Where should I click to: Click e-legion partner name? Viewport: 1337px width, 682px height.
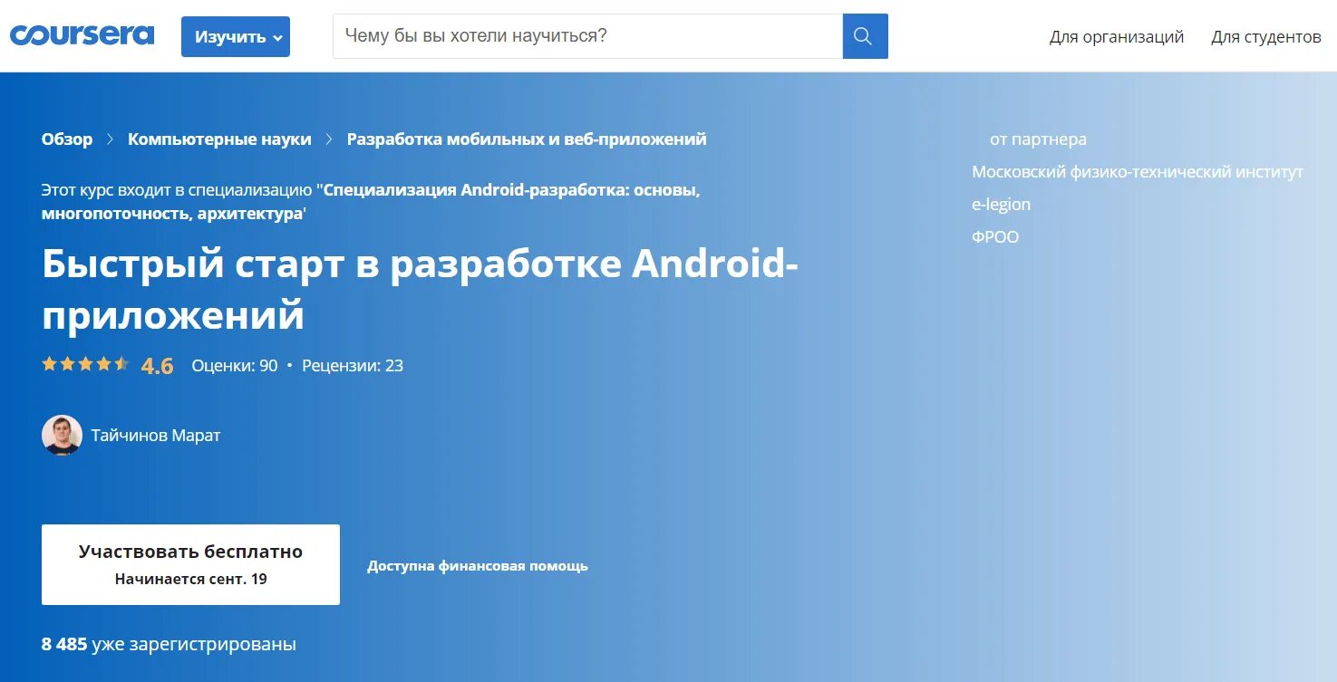[1002, 205]
